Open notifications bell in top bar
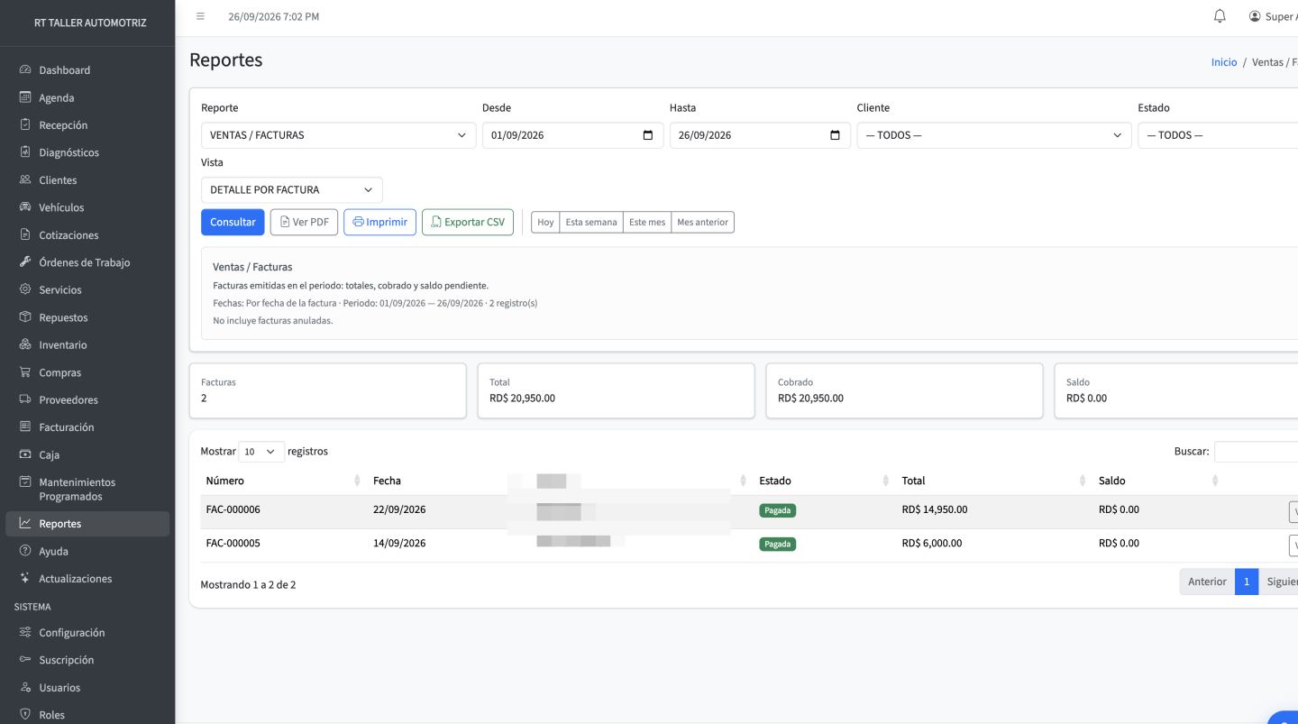The width and height of the screenshot is (1298, 724). click(1220, 16)
